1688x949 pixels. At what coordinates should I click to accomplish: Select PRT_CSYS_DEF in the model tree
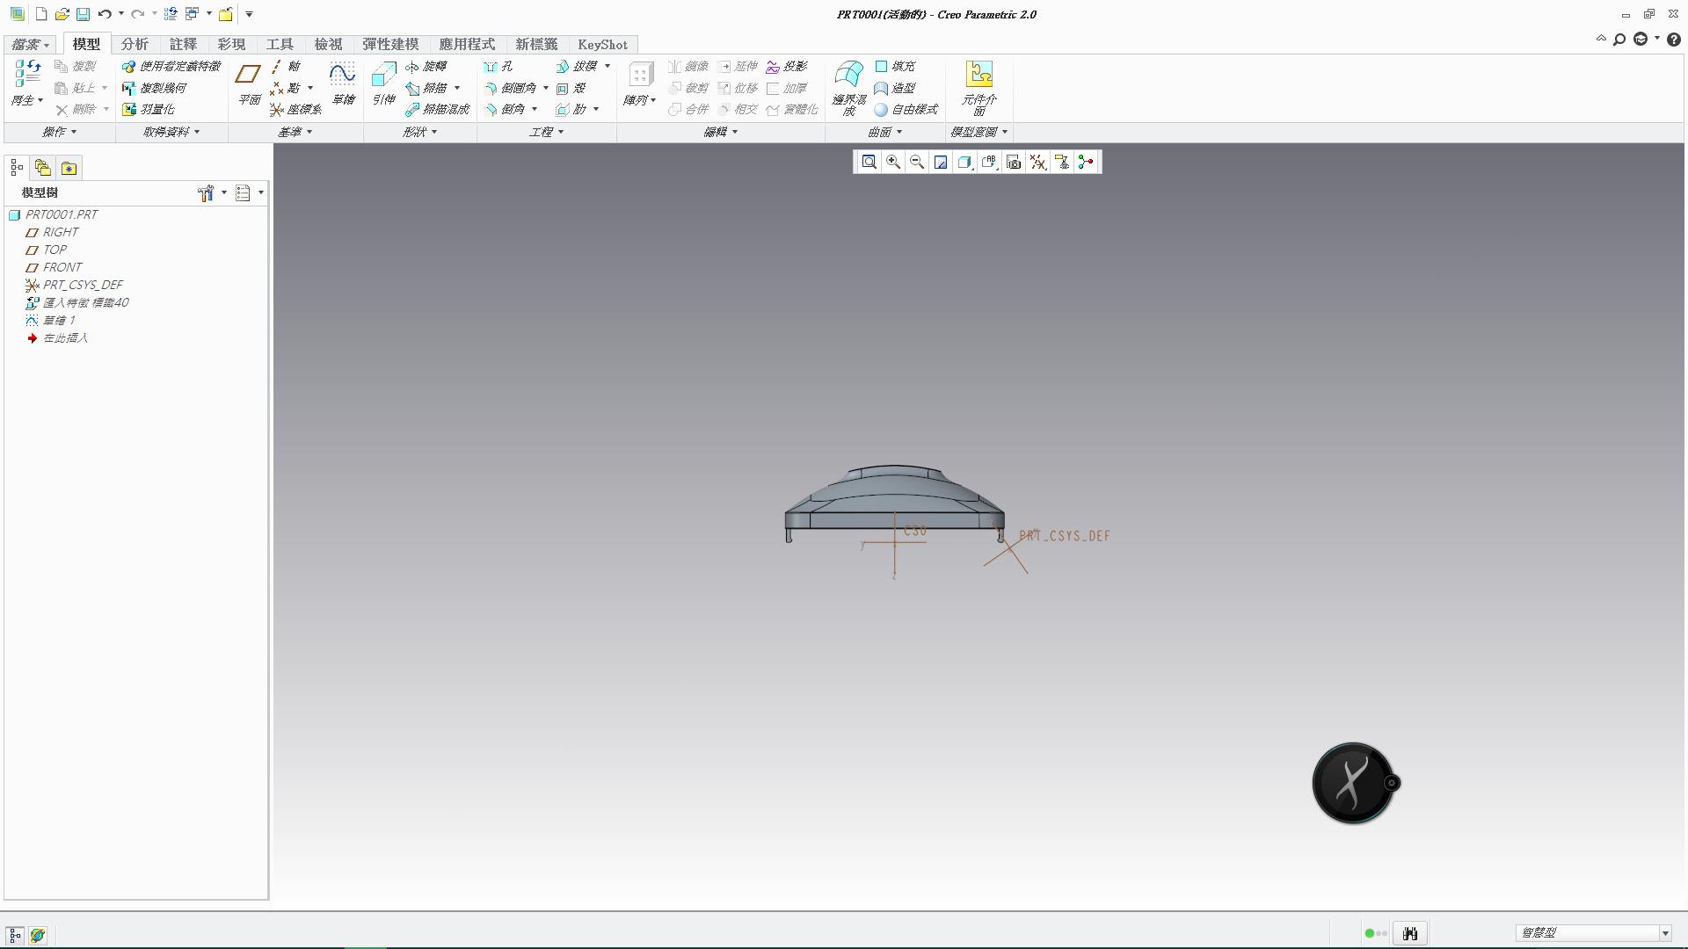75,285
